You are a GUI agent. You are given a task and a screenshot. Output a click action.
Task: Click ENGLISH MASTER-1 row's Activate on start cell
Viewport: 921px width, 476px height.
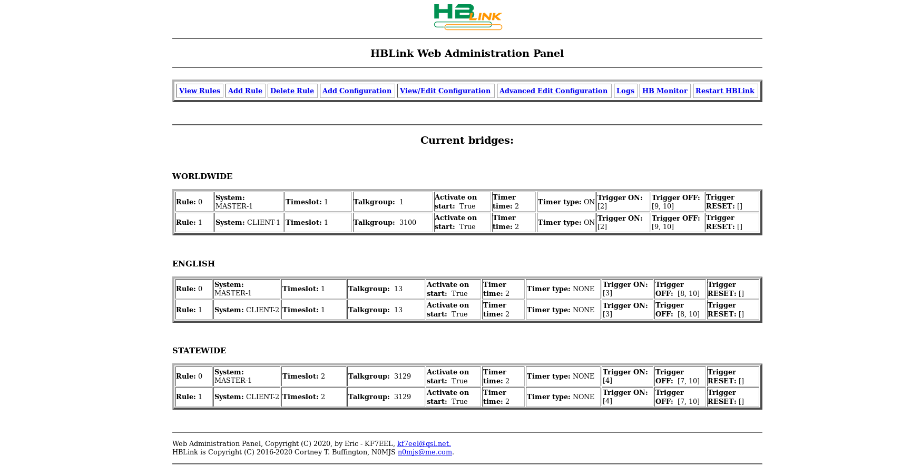(454, 289)
